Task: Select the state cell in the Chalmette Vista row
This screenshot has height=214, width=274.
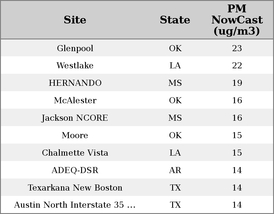Action: coord(175,153)
